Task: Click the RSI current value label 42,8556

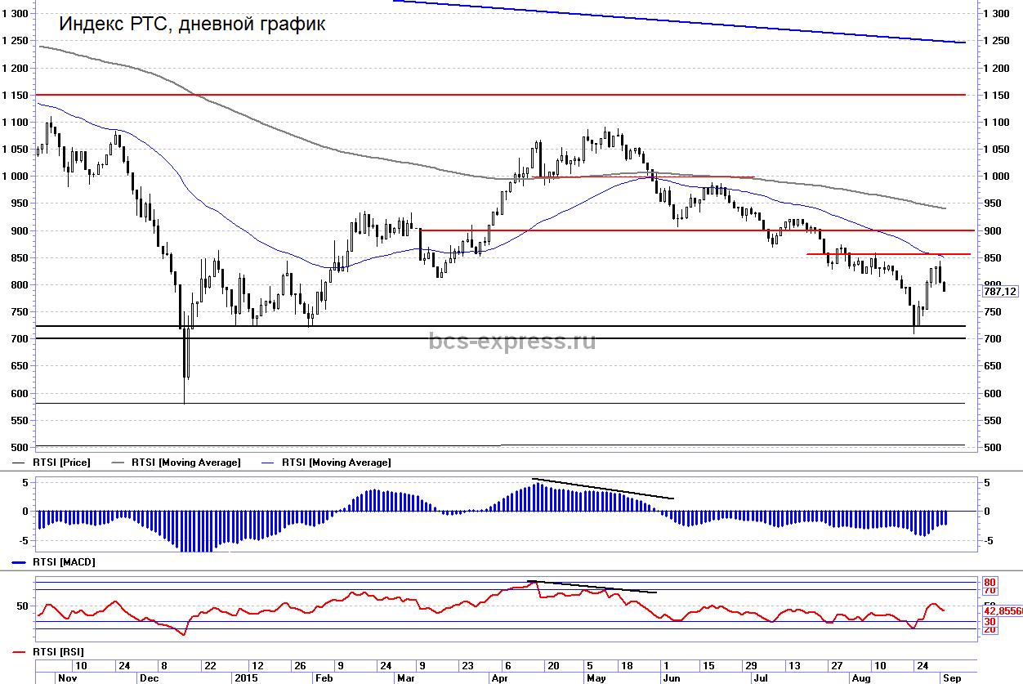Action: (x=1002, y=610)
